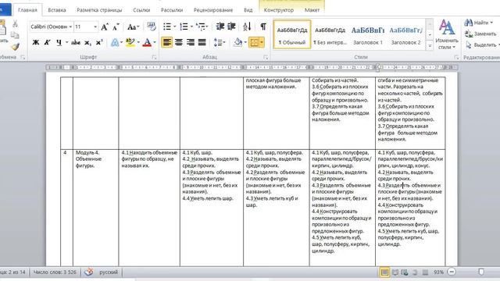The width and height of the screenshot is (500, 281).
Task: Open text effects (glowing A) menu
Action: [x=115, y=42]
